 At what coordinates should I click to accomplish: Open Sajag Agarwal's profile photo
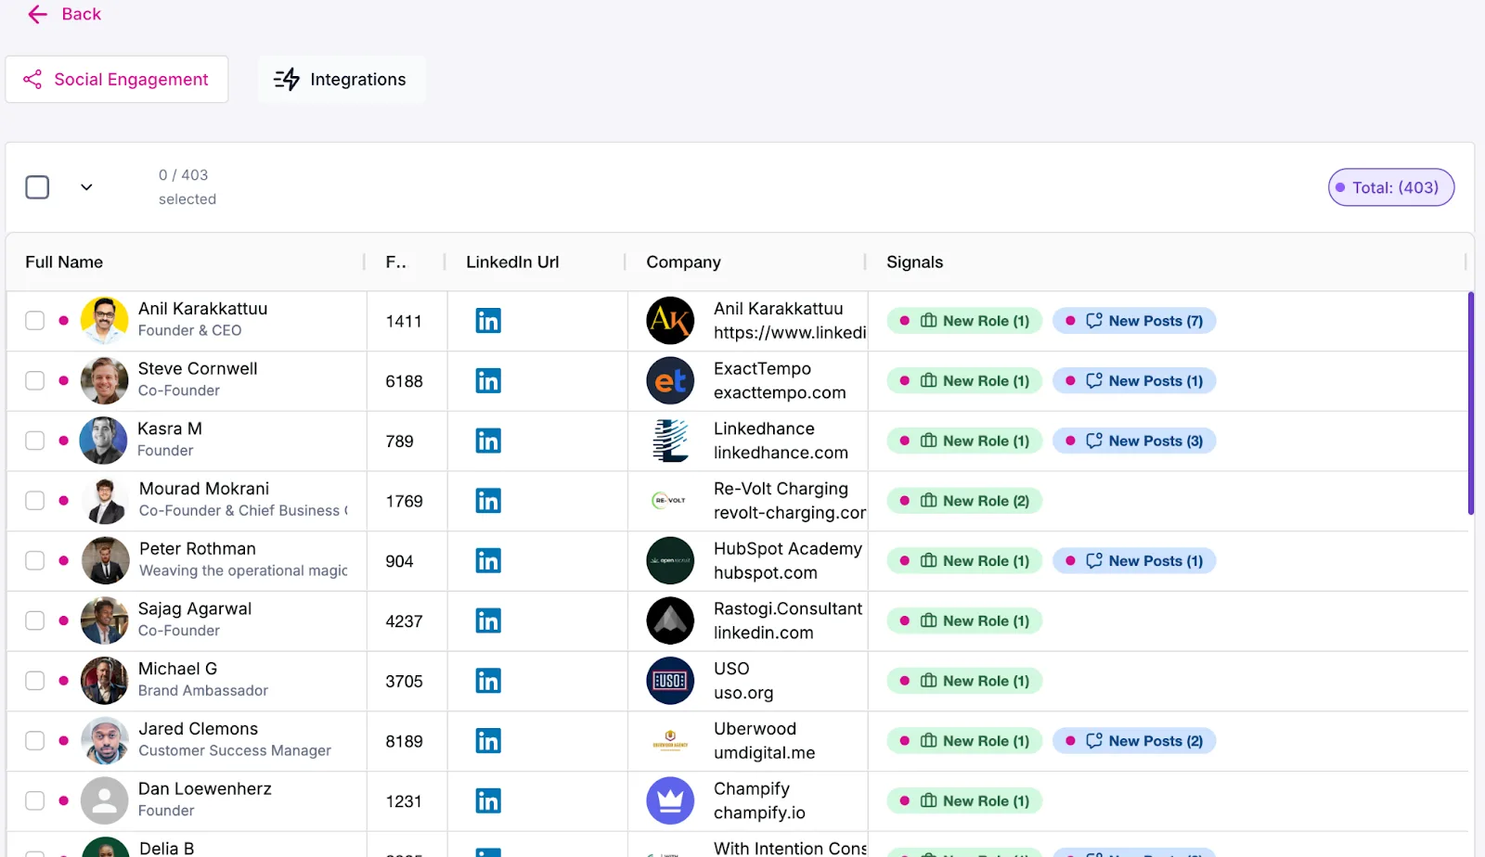click(105, 621)
